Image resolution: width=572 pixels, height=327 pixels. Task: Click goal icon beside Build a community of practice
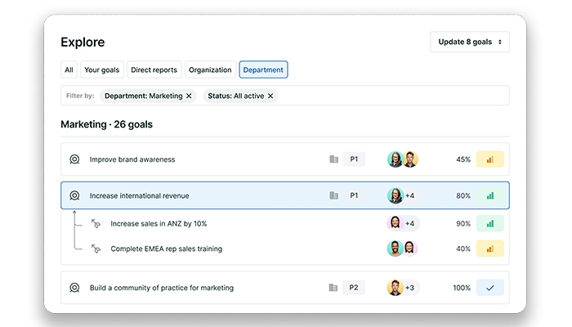(x=74, y=288)
